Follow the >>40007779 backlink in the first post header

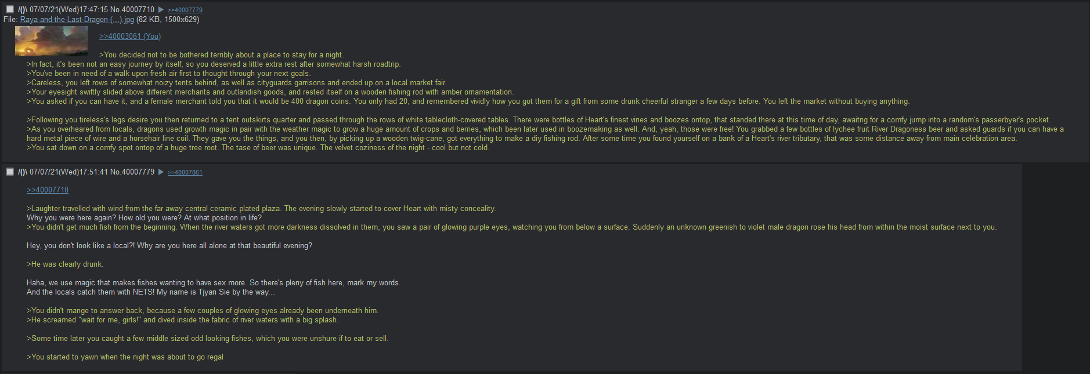coord(185,10)
